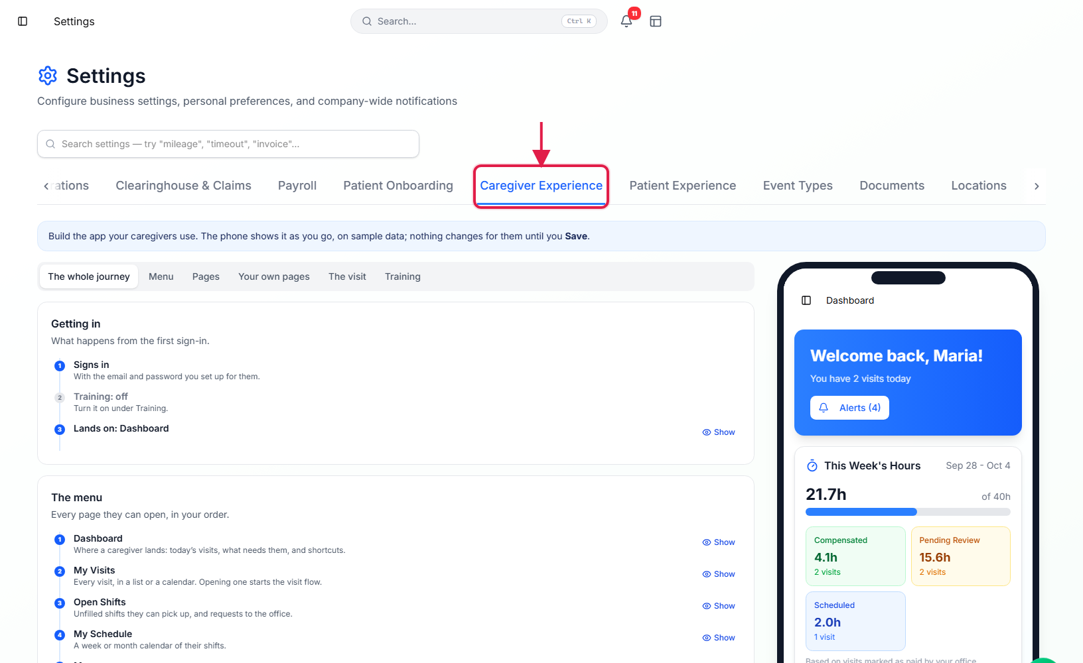This screenshot has height=663, width=1083.
Task: Click the Settings gear icon
Action: click(x=48, y=76)
